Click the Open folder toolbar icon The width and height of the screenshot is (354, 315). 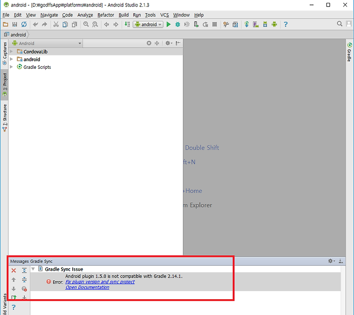(x=5, y=25)
